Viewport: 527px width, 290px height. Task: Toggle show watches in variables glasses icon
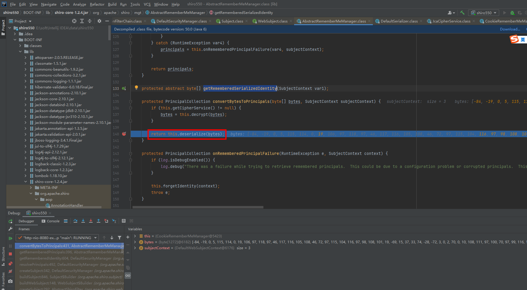(x=128, y=276)
